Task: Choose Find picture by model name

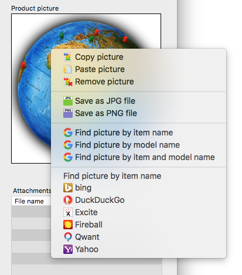Action: click(x=127, y=145)
